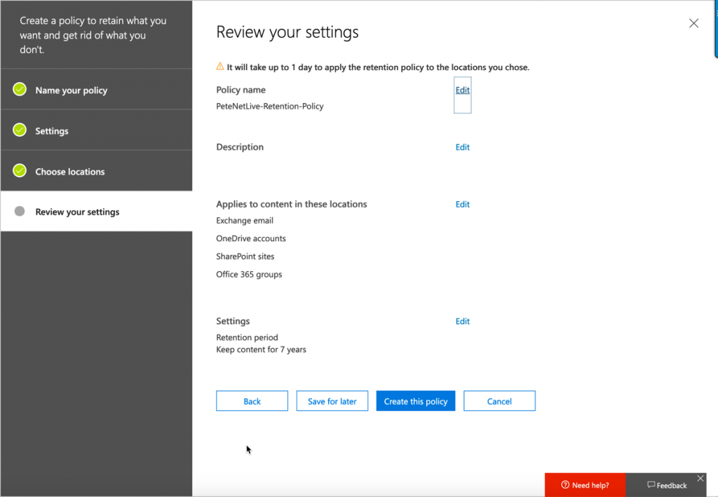Edit the policy Description
The height and width of the screenshot is (497, 718).
[462, 147]
